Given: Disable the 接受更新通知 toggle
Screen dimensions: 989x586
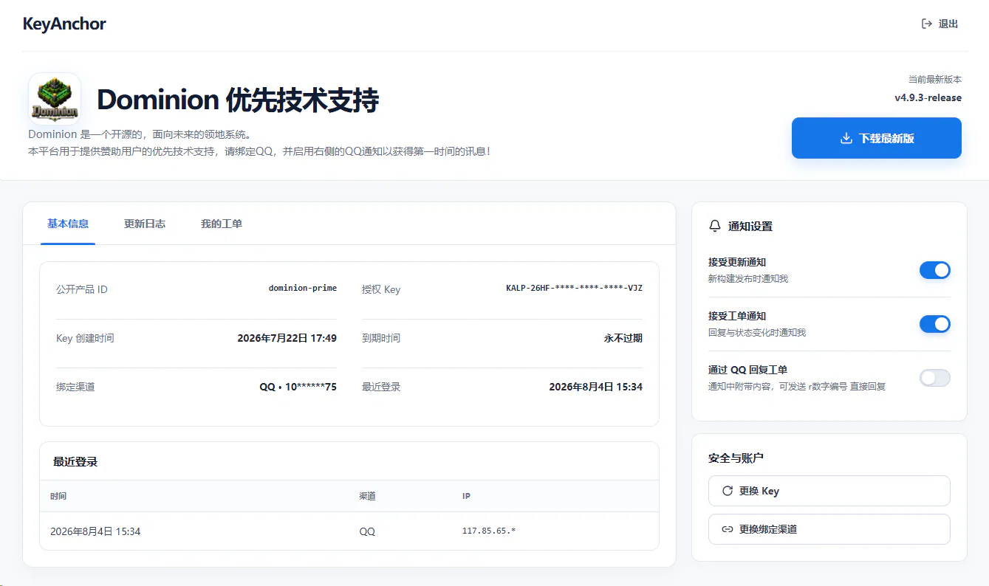Looking at the screenshot, I should [x=934, y=270].
